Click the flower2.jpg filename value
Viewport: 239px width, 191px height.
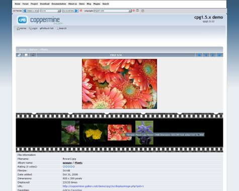pos(69,159)
